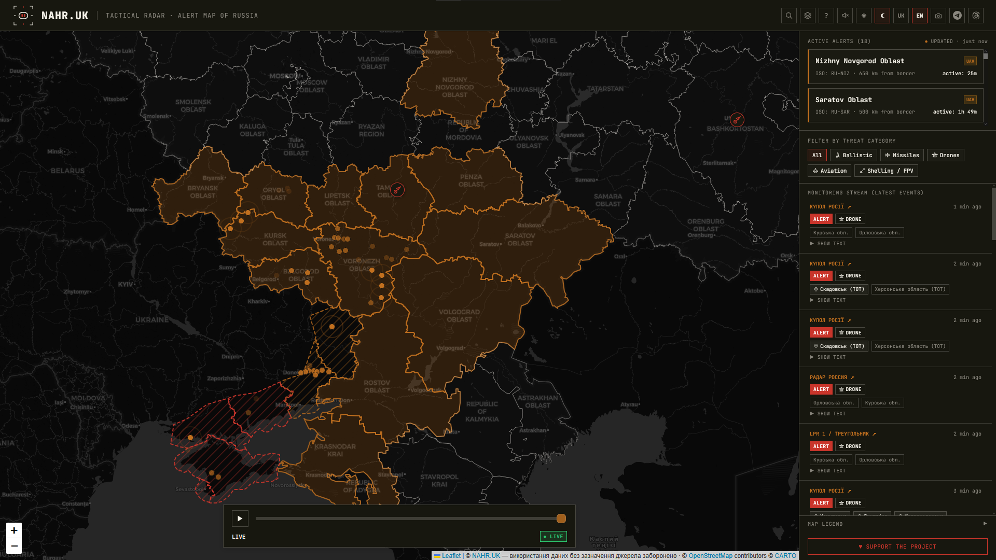Filter threats by All
The height and width of the screenshot is (560, 996).
tap(817, 155)
